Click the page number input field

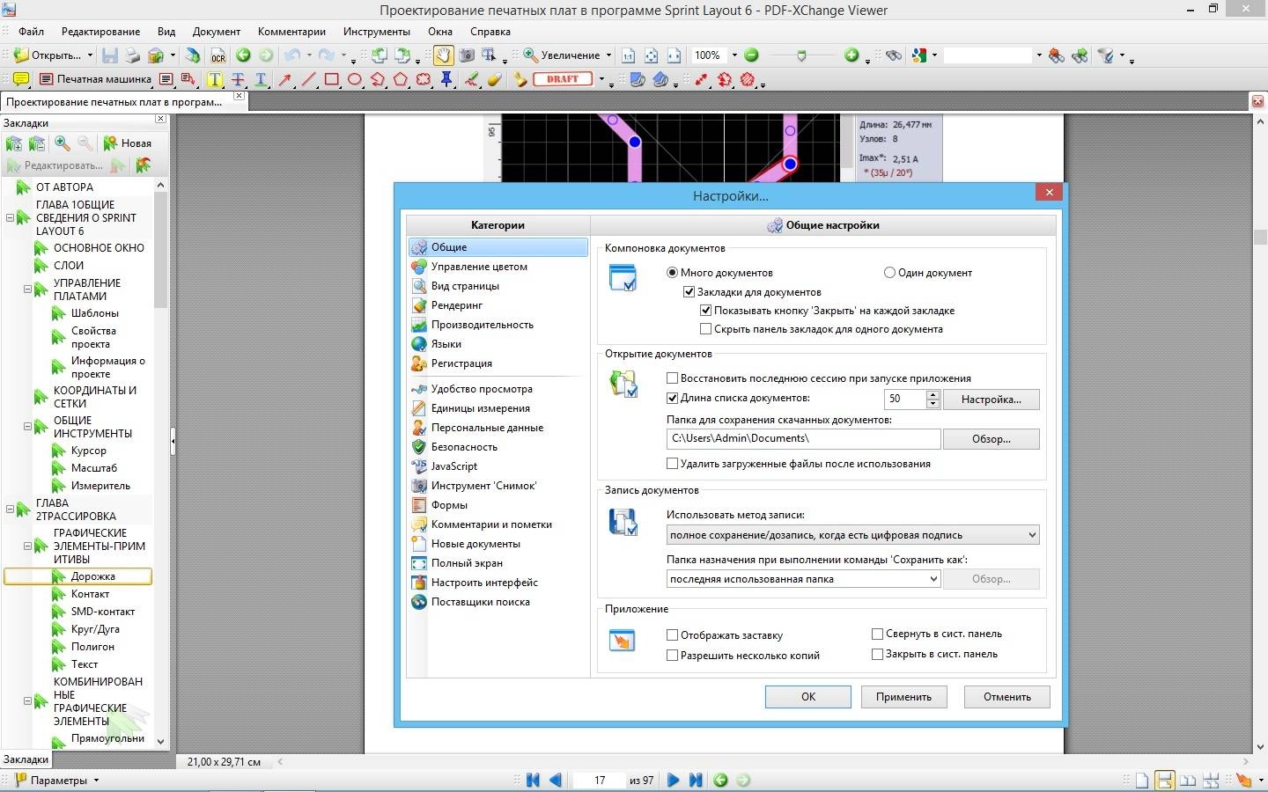click(x=599, y=781)
